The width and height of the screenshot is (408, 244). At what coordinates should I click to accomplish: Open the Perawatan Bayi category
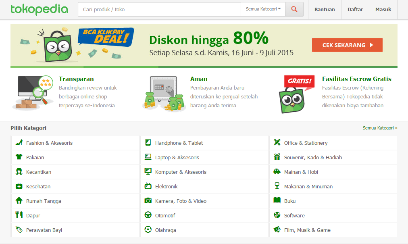(75, 230)
